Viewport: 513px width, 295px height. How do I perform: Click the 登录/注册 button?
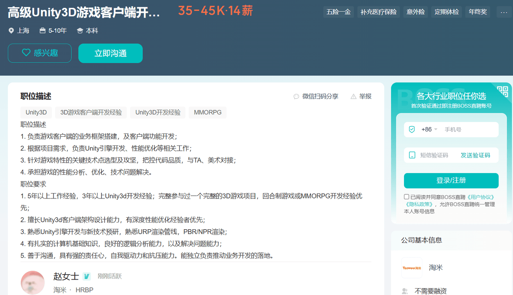pos(451,180)
